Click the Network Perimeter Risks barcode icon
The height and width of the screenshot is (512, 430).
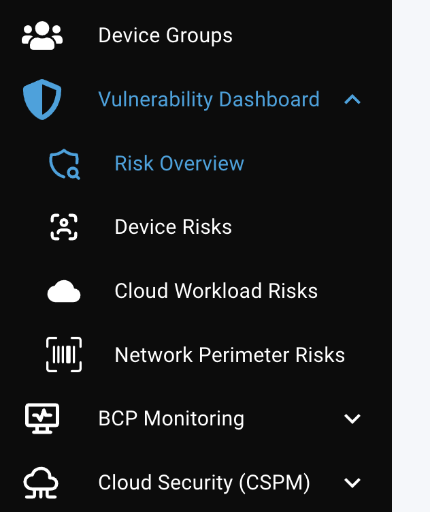coord(64,355)
